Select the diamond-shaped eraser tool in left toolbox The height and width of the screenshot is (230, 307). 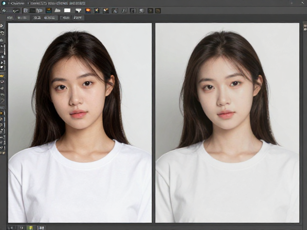2,101
